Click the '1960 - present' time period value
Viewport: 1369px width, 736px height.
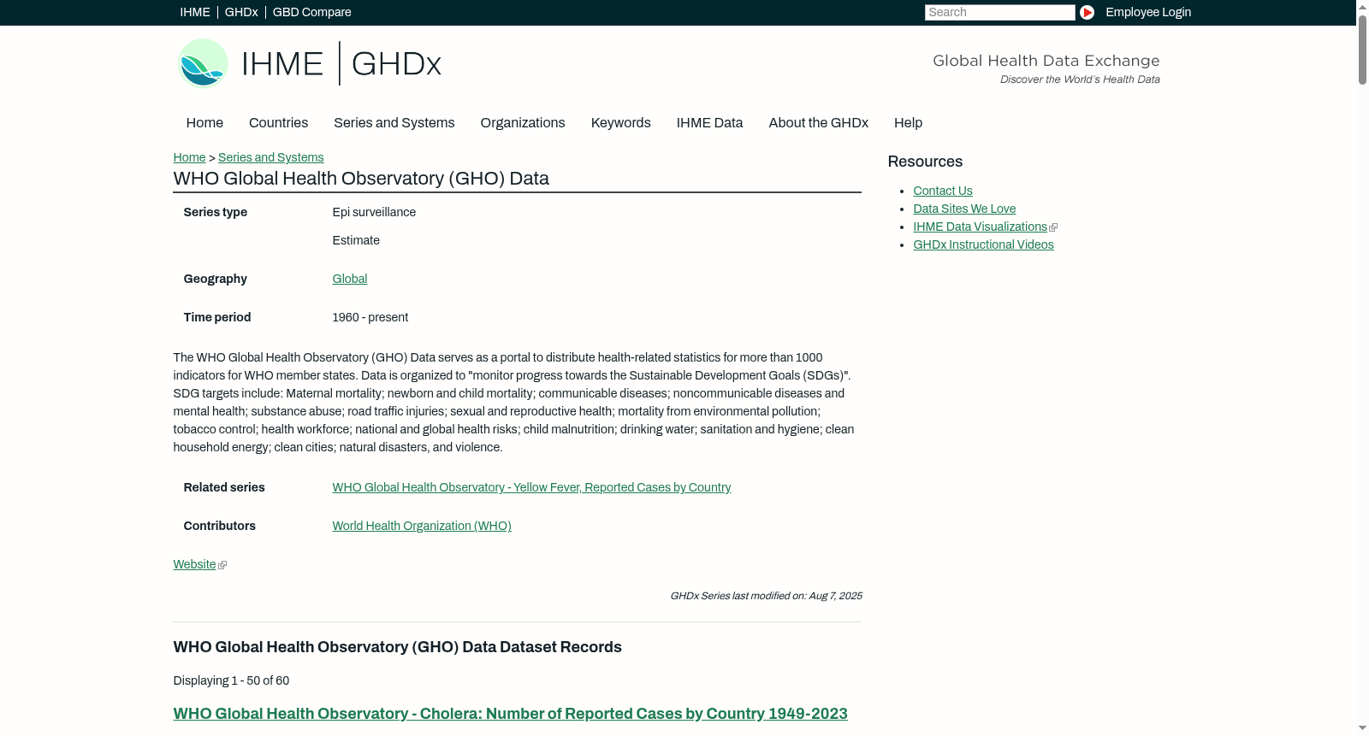[x=370, y=317]
